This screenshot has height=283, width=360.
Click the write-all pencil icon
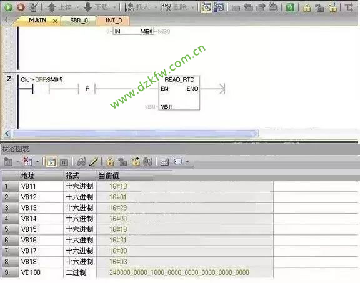pyautogui.click(x=93, y=162)
